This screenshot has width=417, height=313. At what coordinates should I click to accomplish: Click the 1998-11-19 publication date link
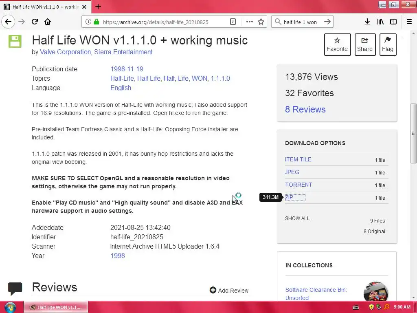pyautogui.click(x=127, y=69)
